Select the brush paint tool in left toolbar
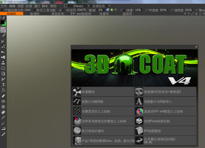 tap(3, 30)
